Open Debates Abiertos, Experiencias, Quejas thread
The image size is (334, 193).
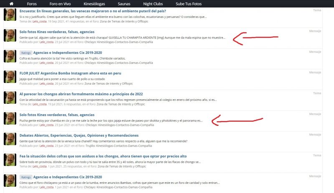[79, 135]
